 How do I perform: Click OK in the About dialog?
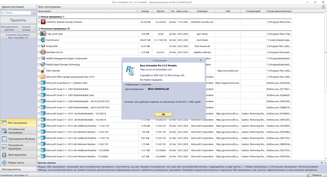163,114
